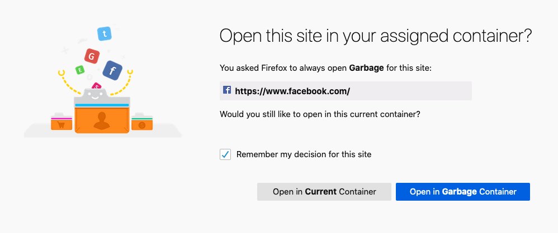This screenshot has height=233, width=558.
Task: Click the blue 't' tile in illustration
Action: click(104, 33)
